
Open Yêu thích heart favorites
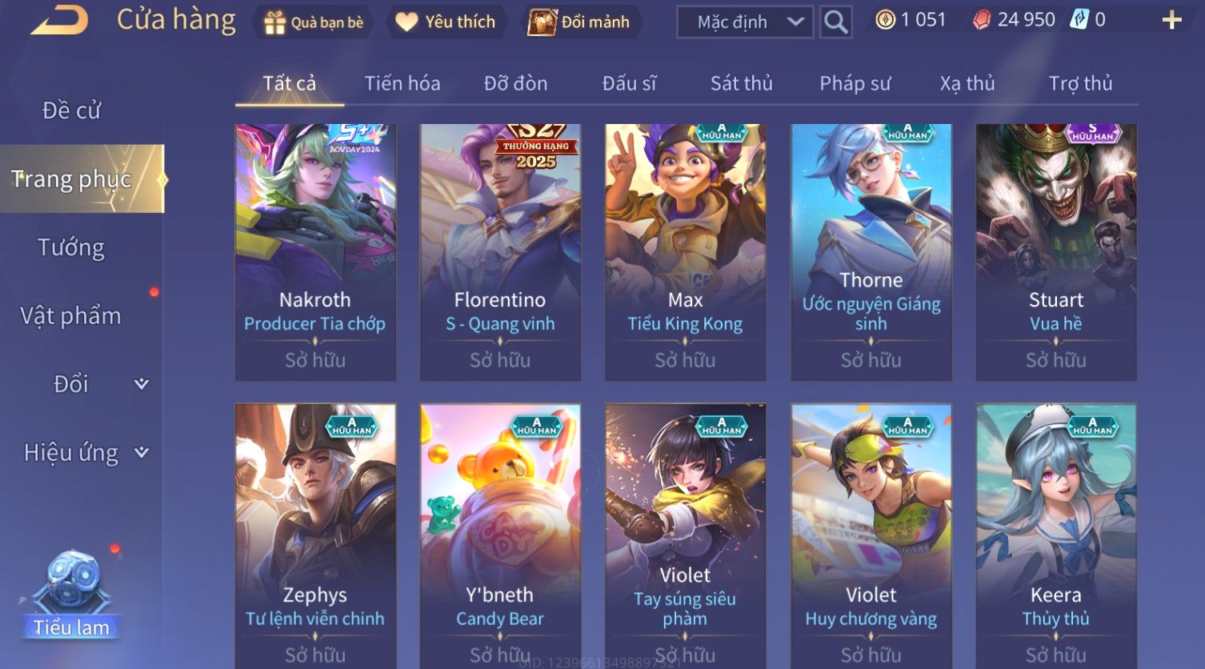click(406, 22)
